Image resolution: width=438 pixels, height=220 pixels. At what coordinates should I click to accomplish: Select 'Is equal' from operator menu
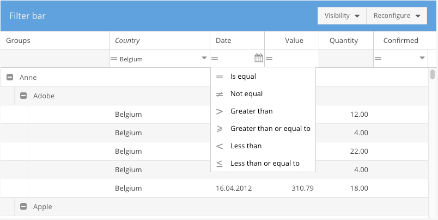[x=243, y=77]
